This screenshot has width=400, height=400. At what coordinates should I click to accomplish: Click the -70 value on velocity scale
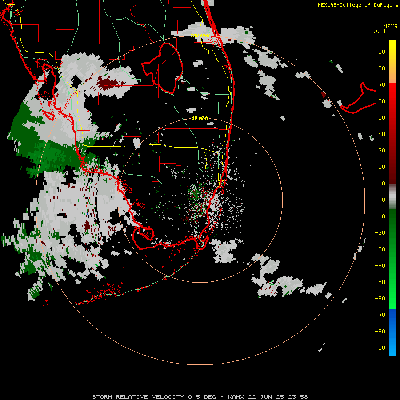pos(380,315)
